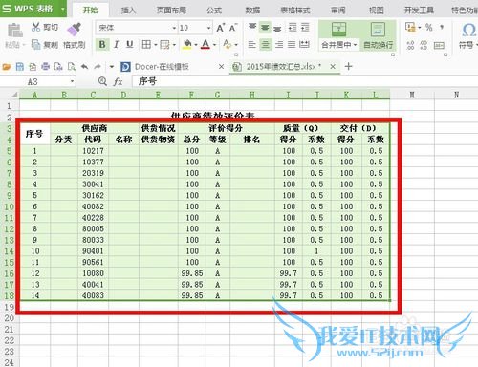Switch to the 开始 (Home) tab
The image size is (478, 367).
coord(91,10)
